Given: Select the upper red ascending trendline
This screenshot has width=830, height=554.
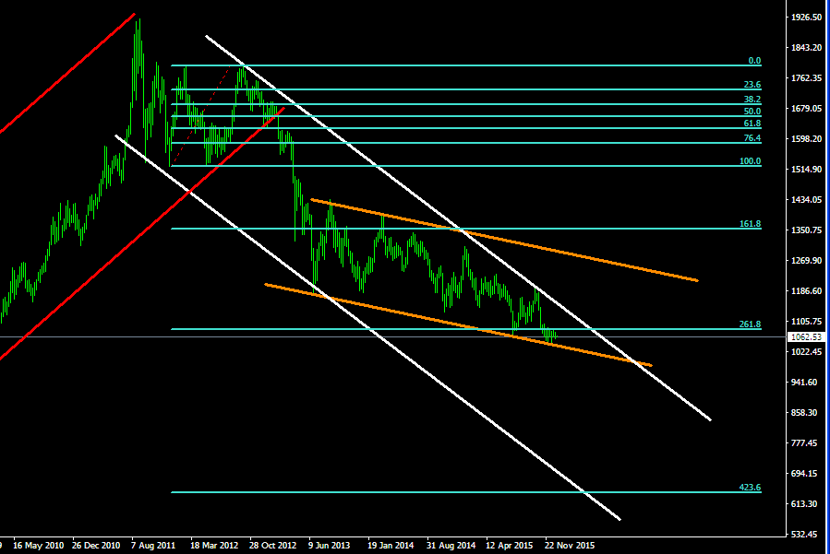Looking at the screenshot, I should coord(65,76).
